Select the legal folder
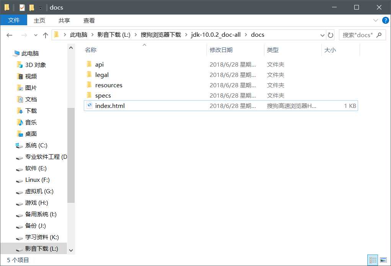Screen dimensions: 391x266 [x=221, y=75]
